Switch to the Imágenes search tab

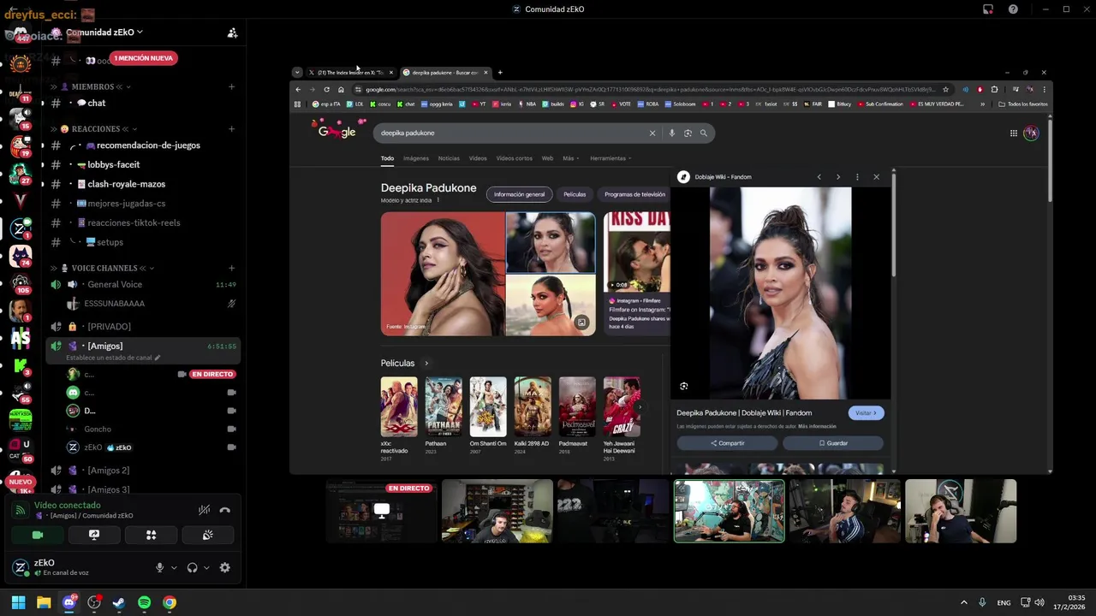coord(416,158)
